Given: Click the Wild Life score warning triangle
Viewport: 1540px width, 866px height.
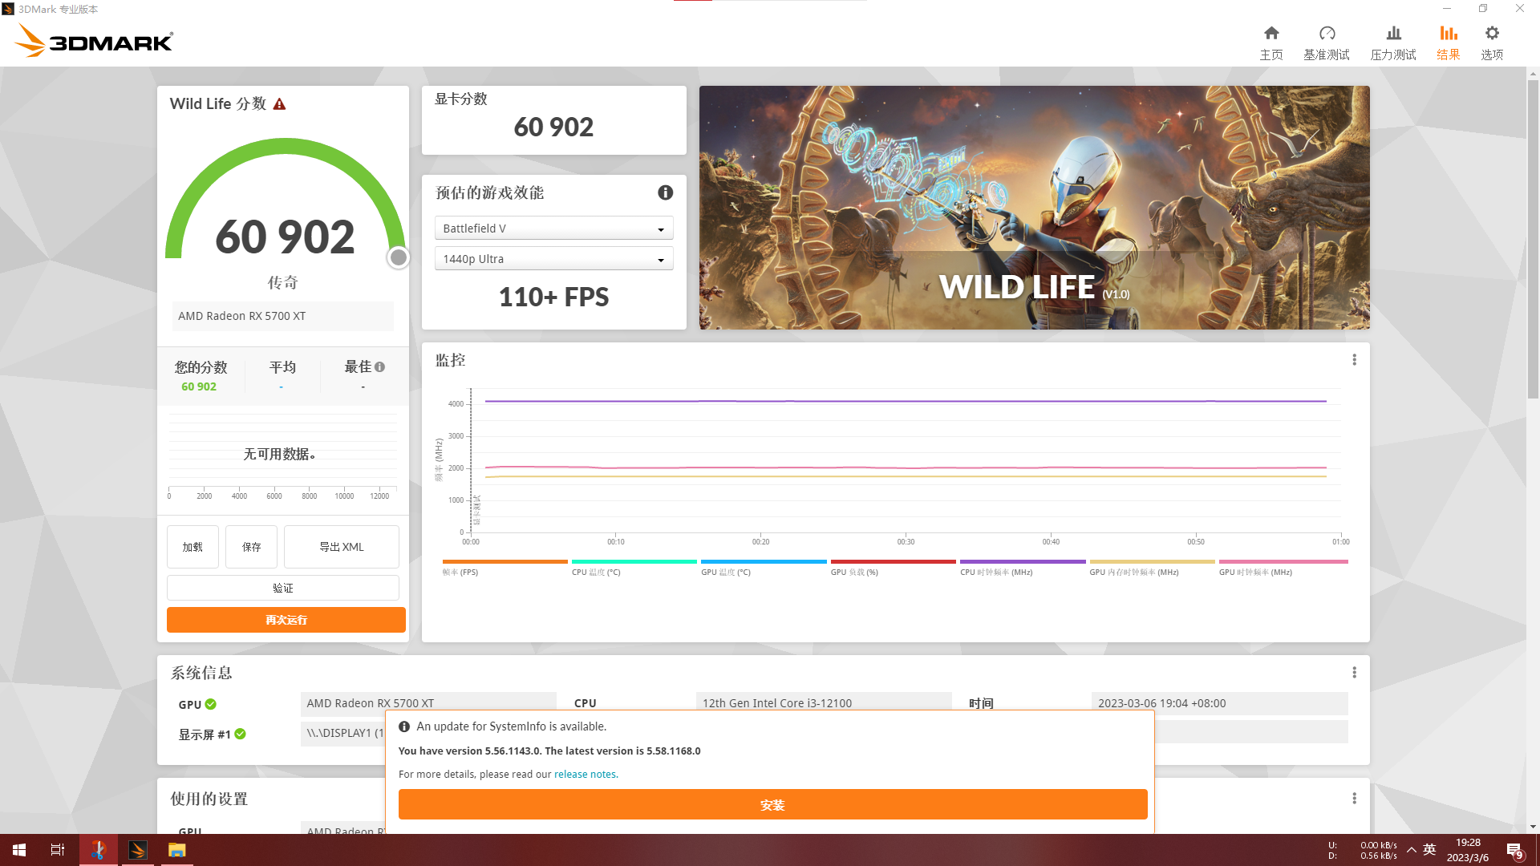Looking at the screenshot, I should (279, 104).
